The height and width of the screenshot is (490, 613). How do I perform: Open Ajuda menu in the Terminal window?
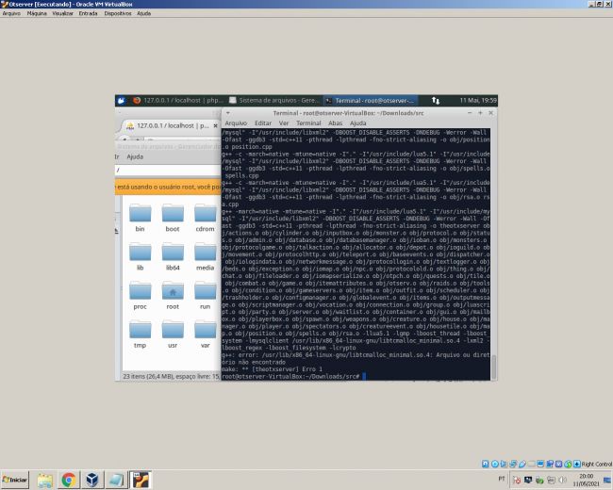click(x=357, y=123)
